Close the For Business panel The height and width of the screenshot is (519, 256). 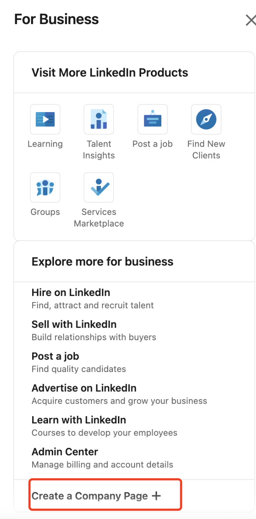coord(251,20)
